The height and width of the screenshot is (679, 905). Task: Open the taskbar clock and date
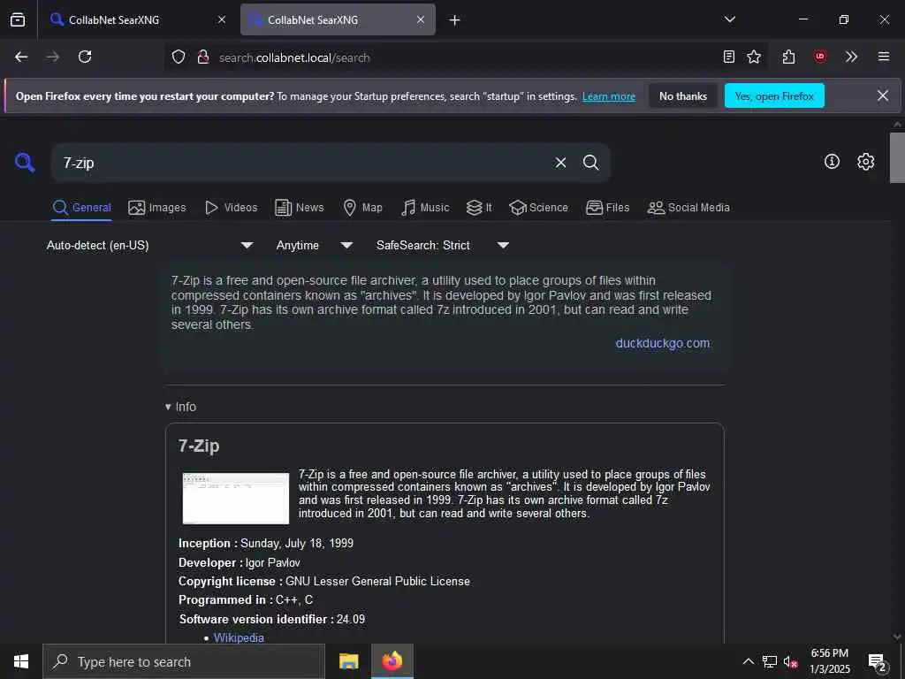829,661
